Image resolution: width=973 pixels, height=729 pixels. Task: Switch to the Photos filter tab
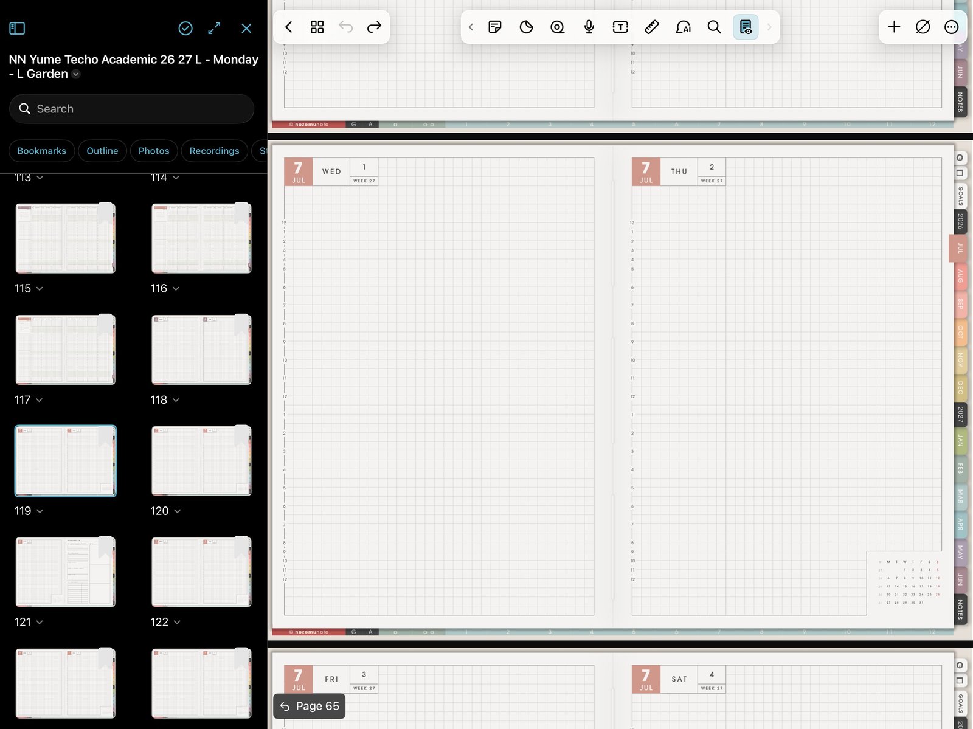pos(154,151)
